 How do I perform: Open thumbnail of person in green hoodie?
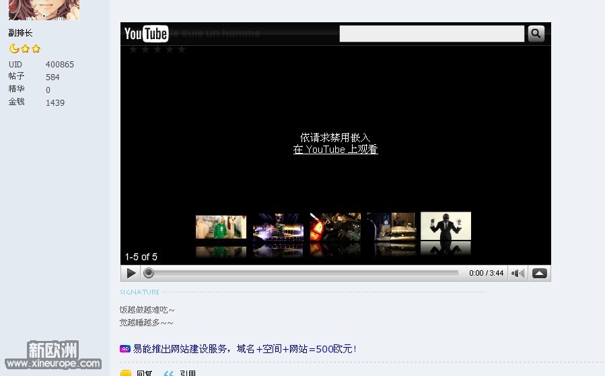pyautogui.click(x=221, y=227)
